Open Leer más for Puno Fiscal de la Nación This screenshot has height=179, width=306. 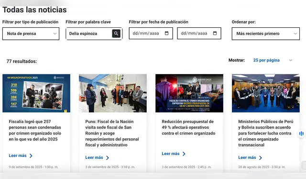pos(94,157)
